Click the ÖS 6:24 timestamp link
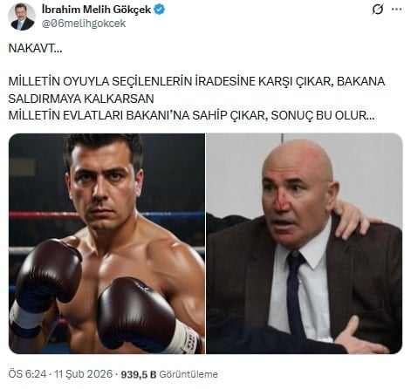 (x=27, y=374)
